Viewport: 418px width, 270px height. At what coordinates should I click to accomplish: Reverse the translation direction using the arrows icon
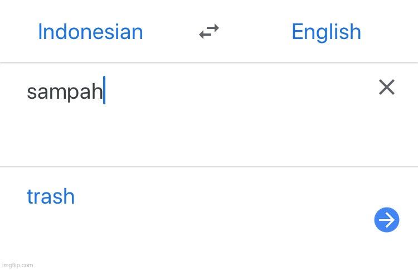pyautogui.click(x=209, y=31)
